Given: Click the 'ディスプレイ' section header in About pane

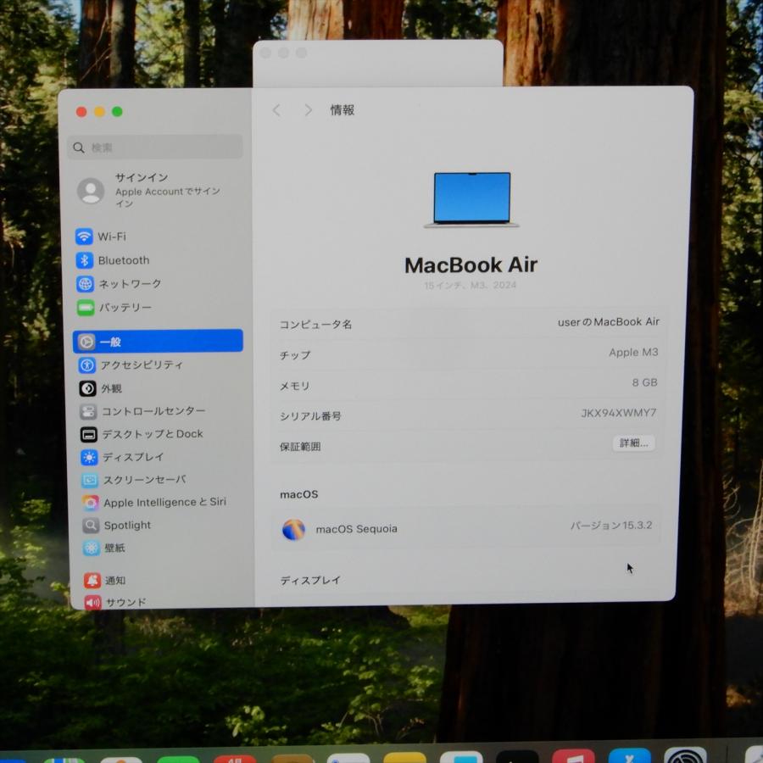Looking at the screenshot, I should point(310,580).
